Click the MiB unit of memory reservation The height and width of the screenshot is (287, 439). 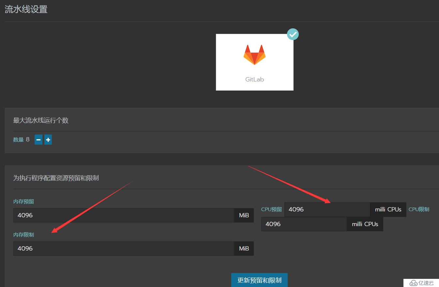(x=244, y=215)
